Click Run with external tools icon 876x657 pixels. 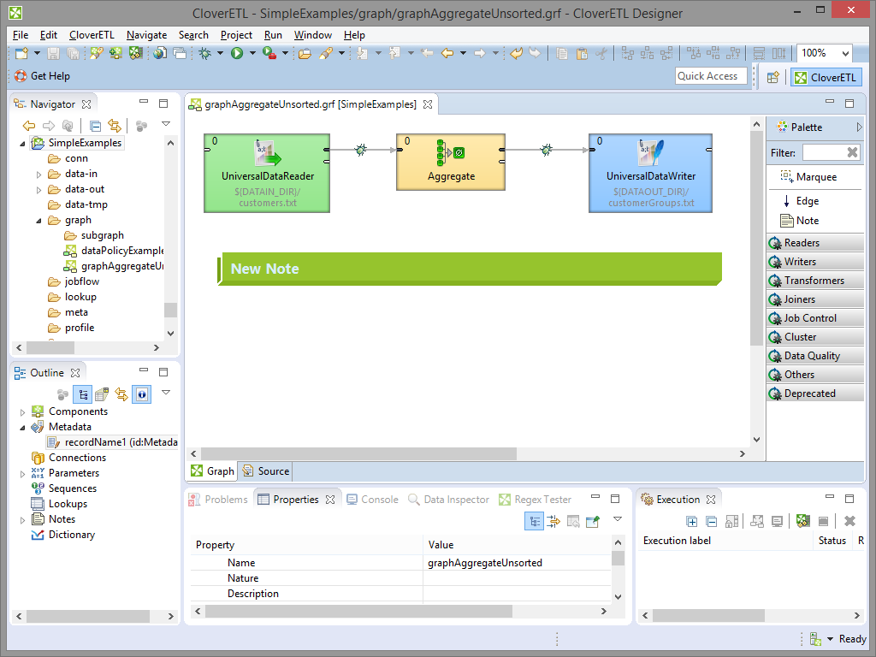(269, 53)
